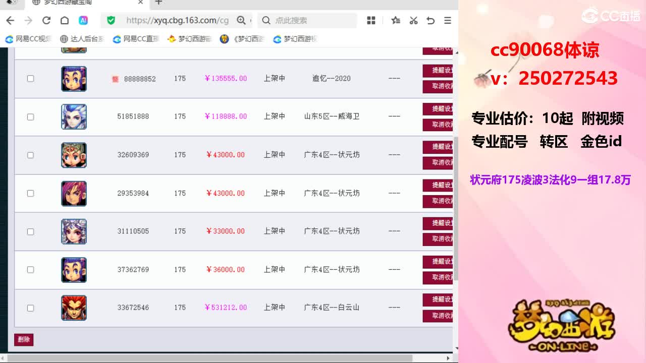Click 提醒设置 for the ¥118888.00 listing
This screenshot has width=646, height=363.
pyautogui.click(x=438, y=109)
